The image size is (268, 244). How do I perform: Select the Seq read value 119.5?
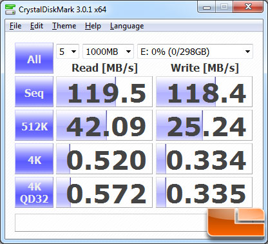[x=104, y=92]
